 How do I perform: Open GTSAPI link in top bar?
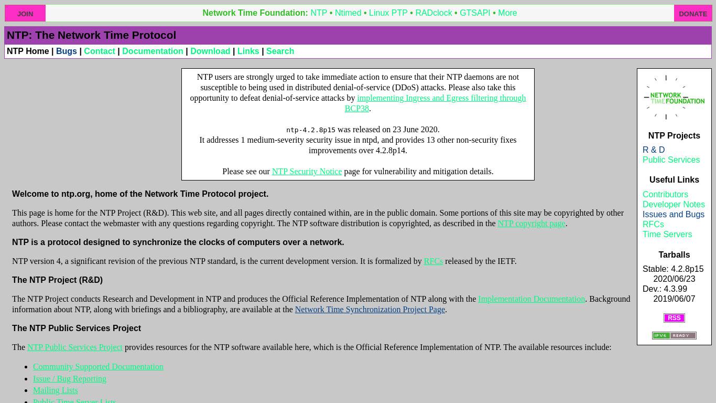[x=475, y=13]
